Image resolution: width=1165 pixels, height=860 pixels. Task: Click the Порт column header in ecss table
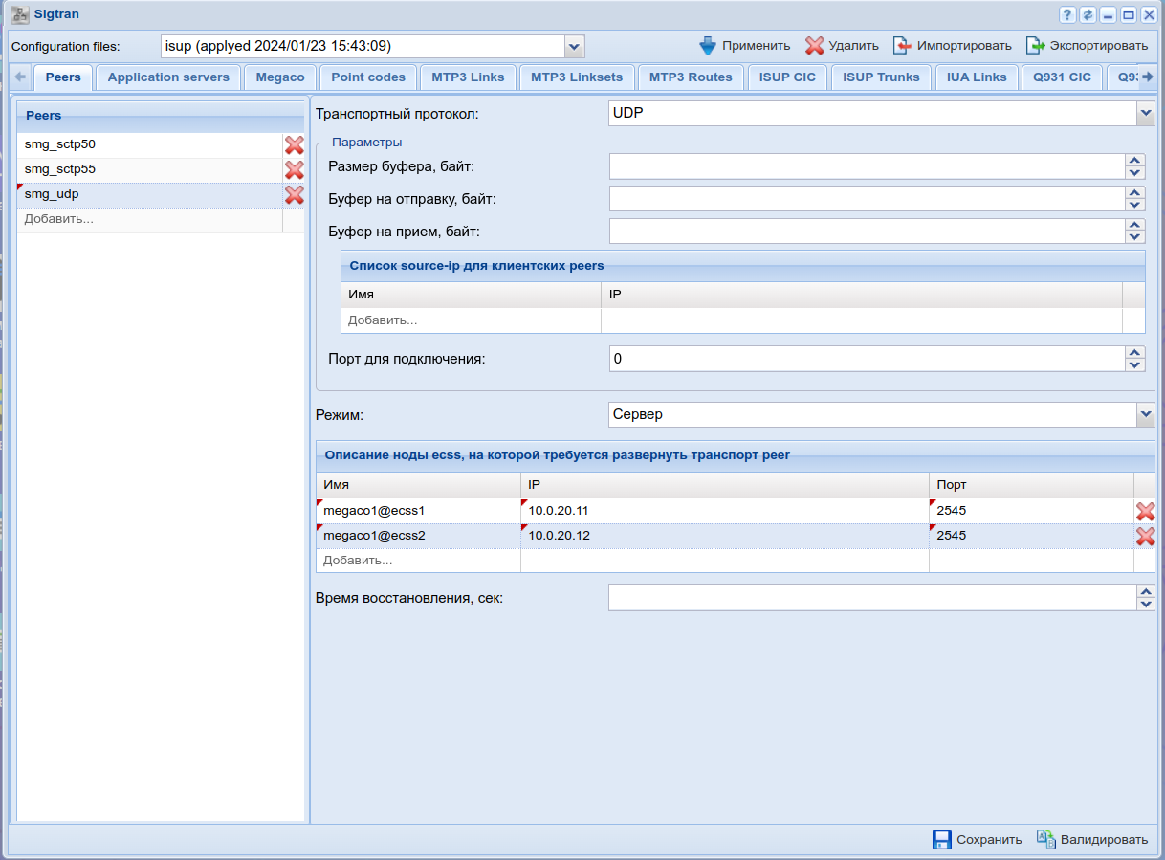click(x=1031, y=485)
